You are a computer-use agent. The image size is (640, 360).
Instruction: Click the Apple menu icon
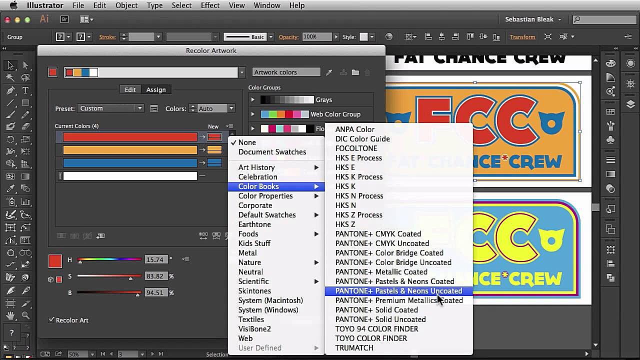[13, 5]
